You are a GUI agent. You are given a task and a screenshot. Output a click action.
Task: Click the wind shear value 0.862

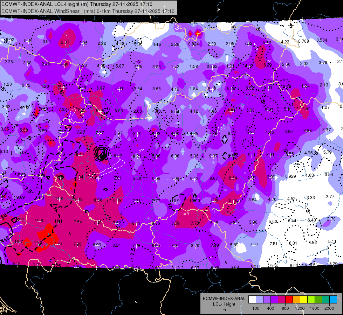coord(212,66)
